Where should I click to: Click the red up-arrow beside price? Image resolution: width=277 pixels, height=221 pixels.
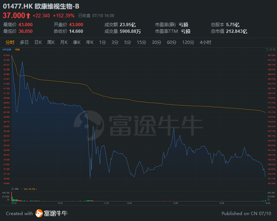(x=28, y=16)
